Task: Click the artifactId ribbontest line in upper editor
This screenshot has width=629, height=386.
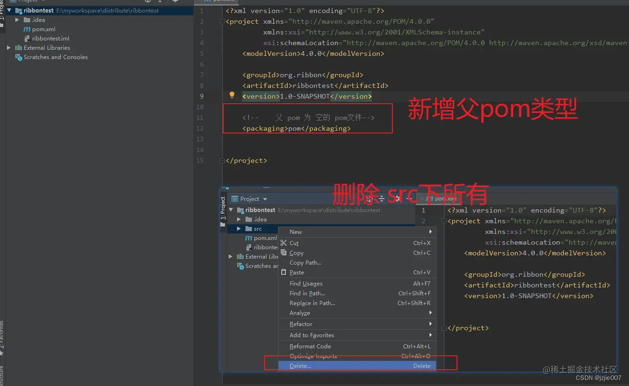Action: [x=315, y=86]
